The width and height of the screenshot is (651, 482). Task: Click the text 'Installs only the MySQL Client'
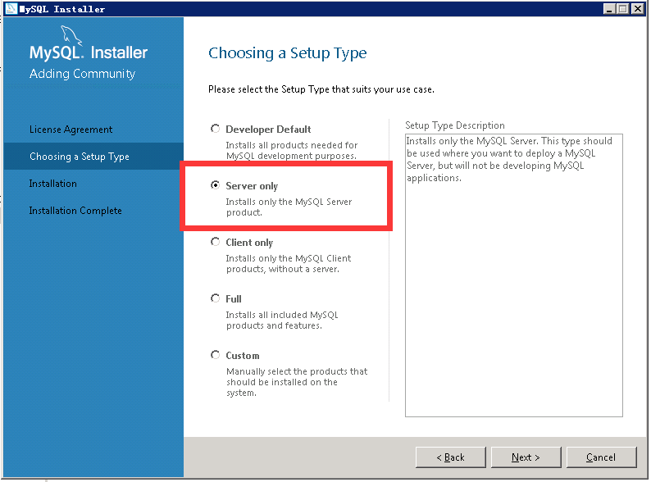pyautogui.click(x=288, y=258)
